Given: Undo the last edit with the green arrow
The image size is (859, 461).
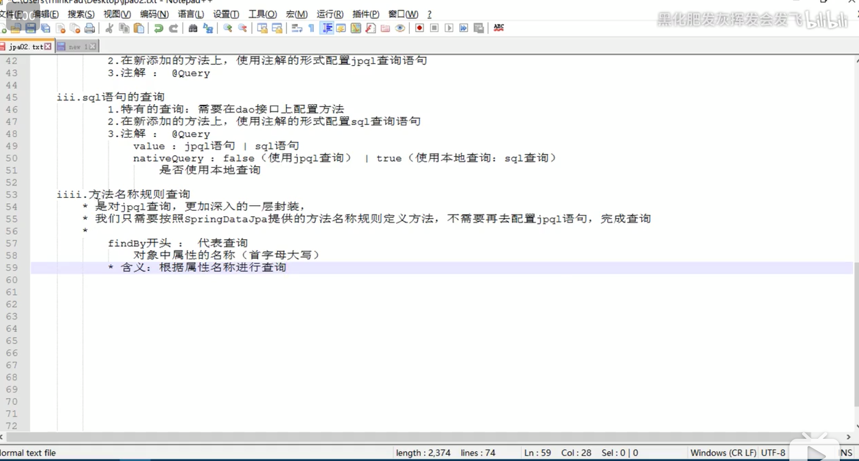Looking at the screenshot, I should coord(159,28).
